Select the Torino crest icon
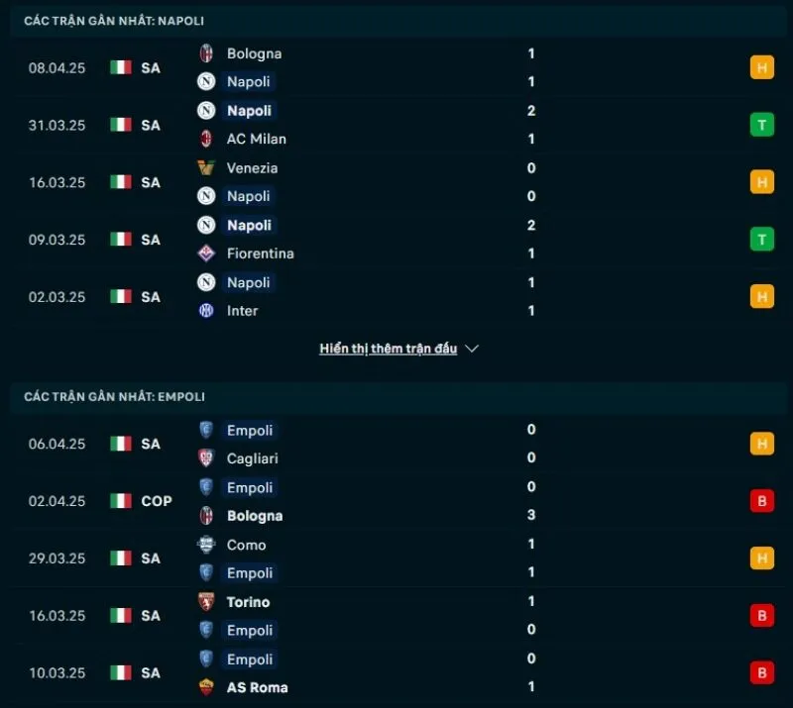793x708 pixels. tap(206, 602)
